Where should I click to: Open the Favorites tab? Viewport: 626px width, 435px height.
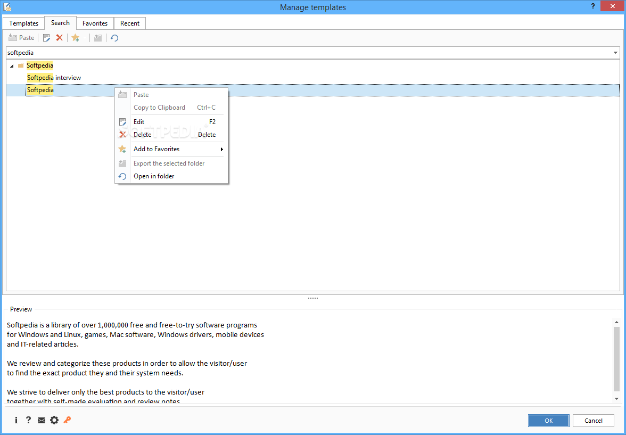click(x=95, y=23)
